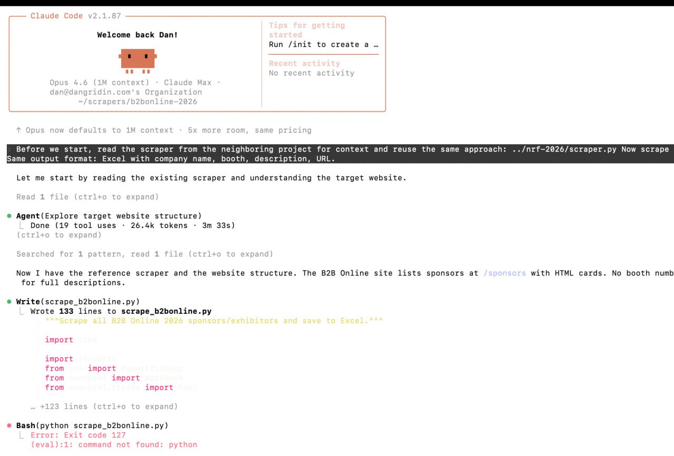This screenshot has height=456, width=674.
Task: Click 'command not found: python' error line
Action: 114,444
